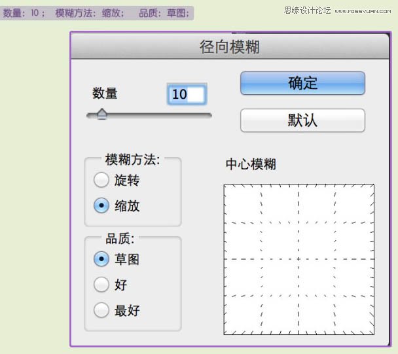Click the 默认 default button
398x354 pixels.
tap(302, 120)
